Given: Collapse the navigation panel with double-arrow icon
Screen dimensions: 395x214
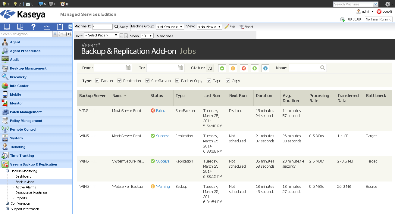Looking at the screenshot, I should pyautogui.click(x=70, y=26).
